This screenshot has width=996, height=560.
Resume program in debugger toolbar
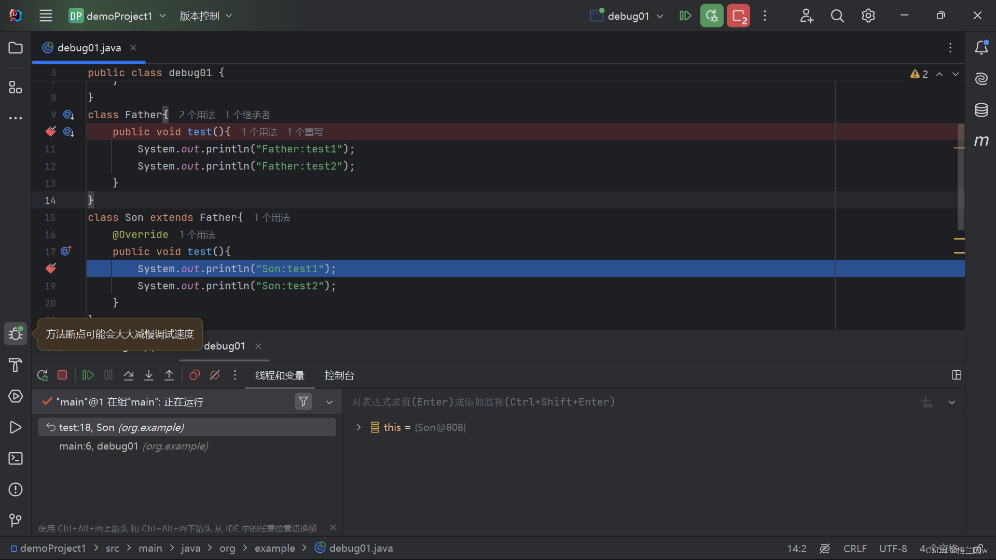(x=88, y=375)
